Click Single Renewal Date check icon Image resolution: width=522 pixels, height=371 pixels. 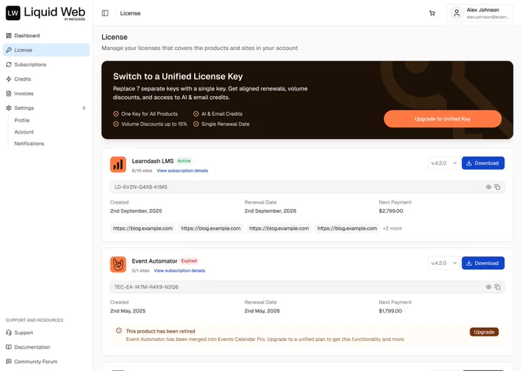coord(196,124)
